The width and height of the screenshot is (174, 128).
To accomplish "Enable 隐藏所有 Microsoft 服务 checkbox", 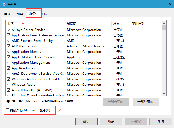I will (8, 110).
